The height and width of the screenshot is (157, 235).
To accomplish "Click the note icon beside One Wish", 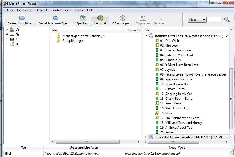I will click(x=157, y=40).
